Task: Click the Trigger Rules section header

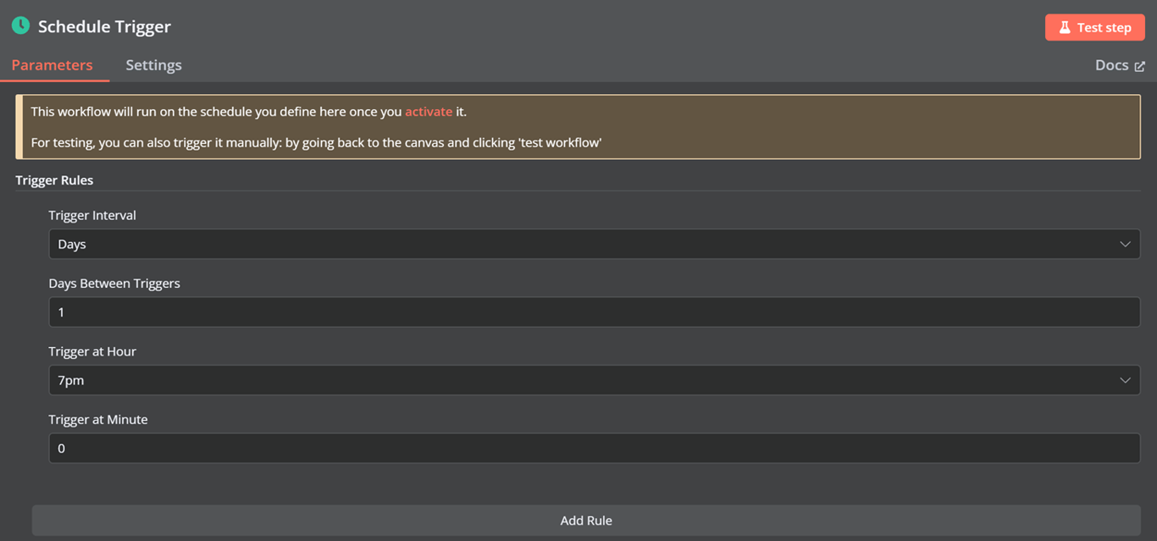Action: tap(53, 179)
